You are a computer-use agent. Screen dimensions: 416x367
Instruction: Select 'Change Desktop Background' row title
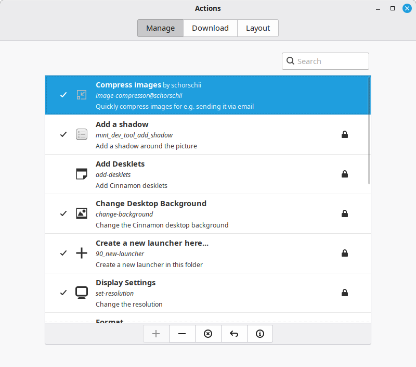(x=151, y=204)
